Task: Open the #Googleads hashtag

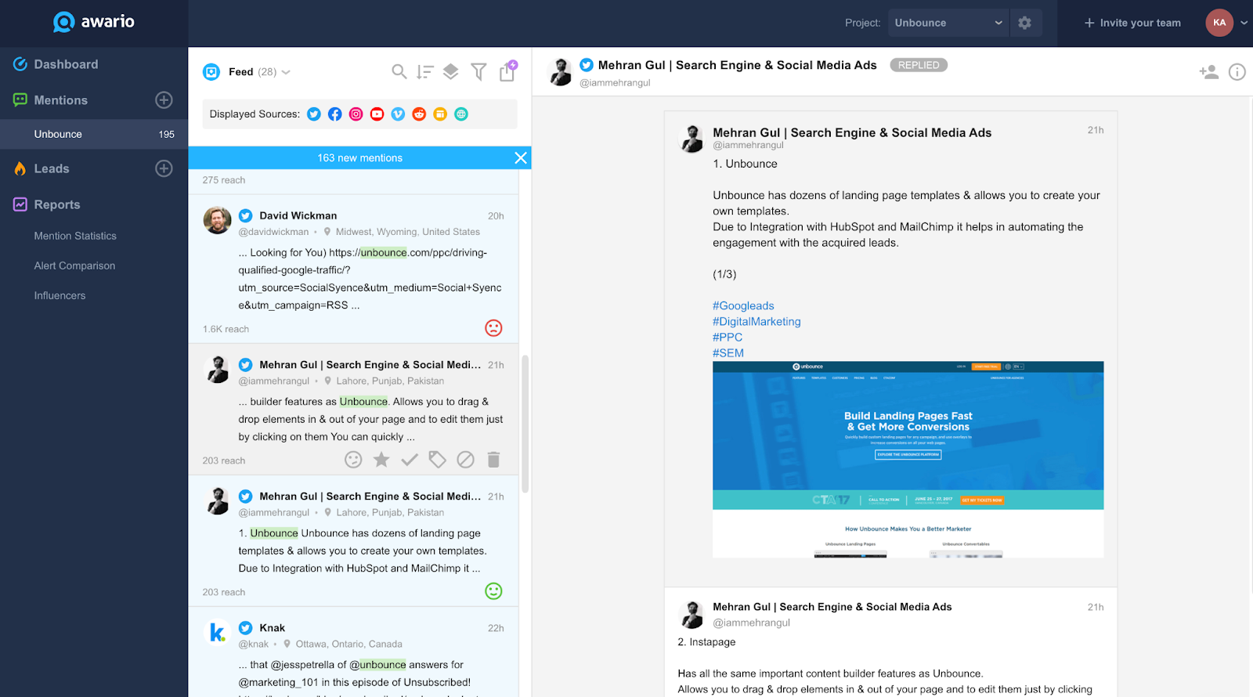Action: (743, 305)
